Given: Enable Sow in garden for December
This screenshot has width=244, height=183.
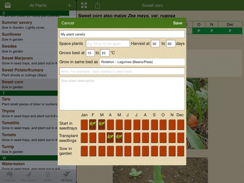Looking at the screenshot, I should coord(181,151).
